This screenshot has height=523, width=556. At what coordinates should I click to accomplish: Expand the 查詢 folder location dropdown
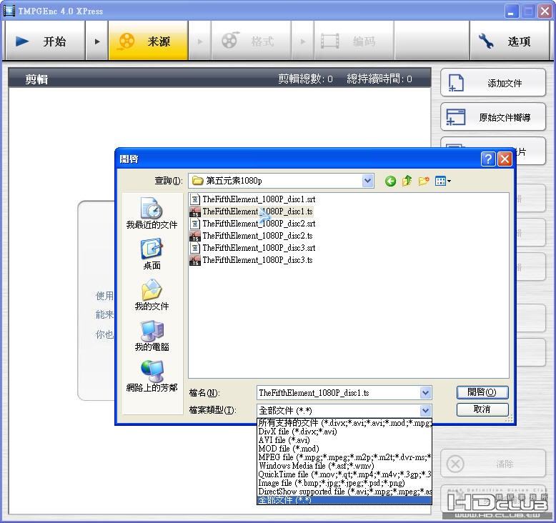point(368,181)
